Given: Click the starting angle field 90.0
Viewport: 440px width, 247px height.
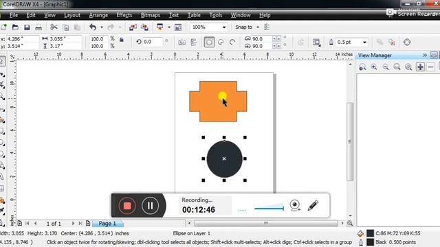Looking at the screenshot, I should point(261,38).
